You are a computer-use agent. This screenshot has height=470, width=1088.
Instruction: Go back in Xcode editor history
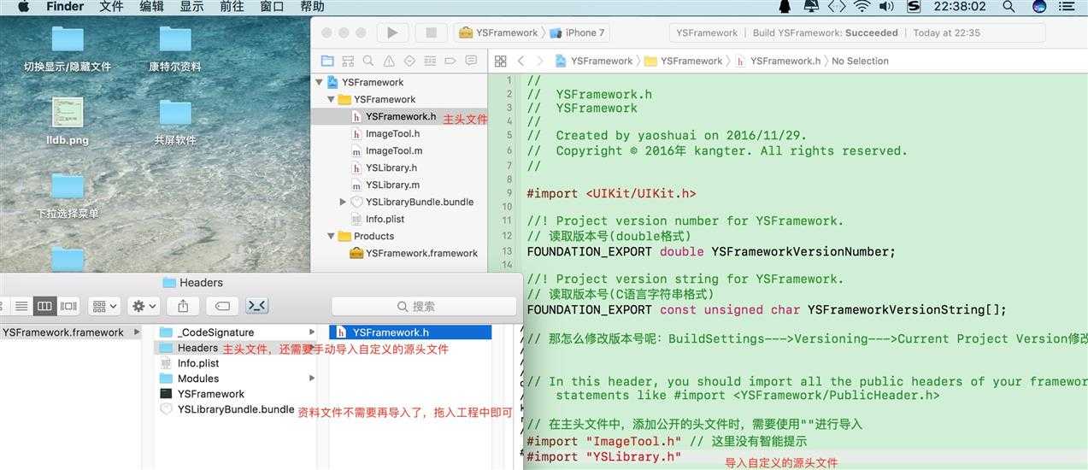point(520,61)
